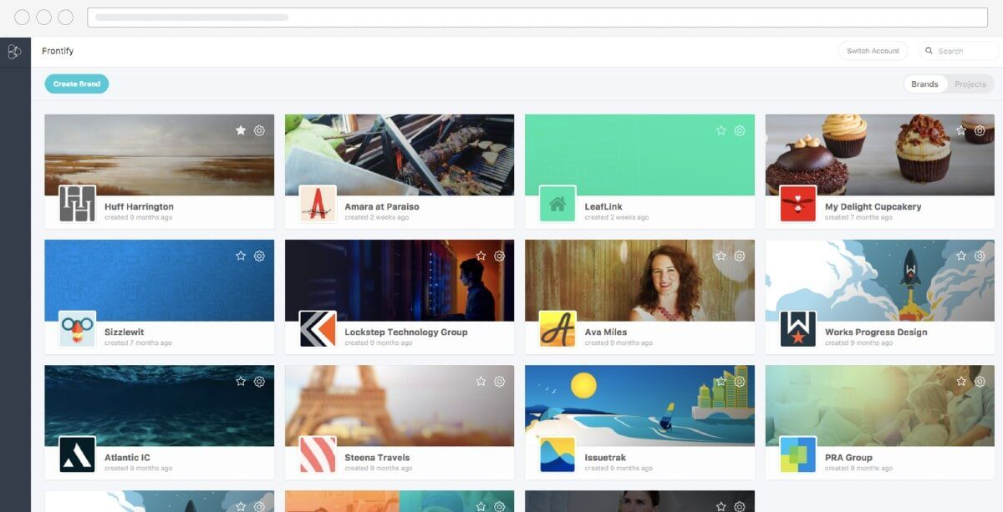The height and width of the screenshot is (512, 1003).
Task: Click the Amara at Paraiso logo icon
Action: (x=318, y=204)
